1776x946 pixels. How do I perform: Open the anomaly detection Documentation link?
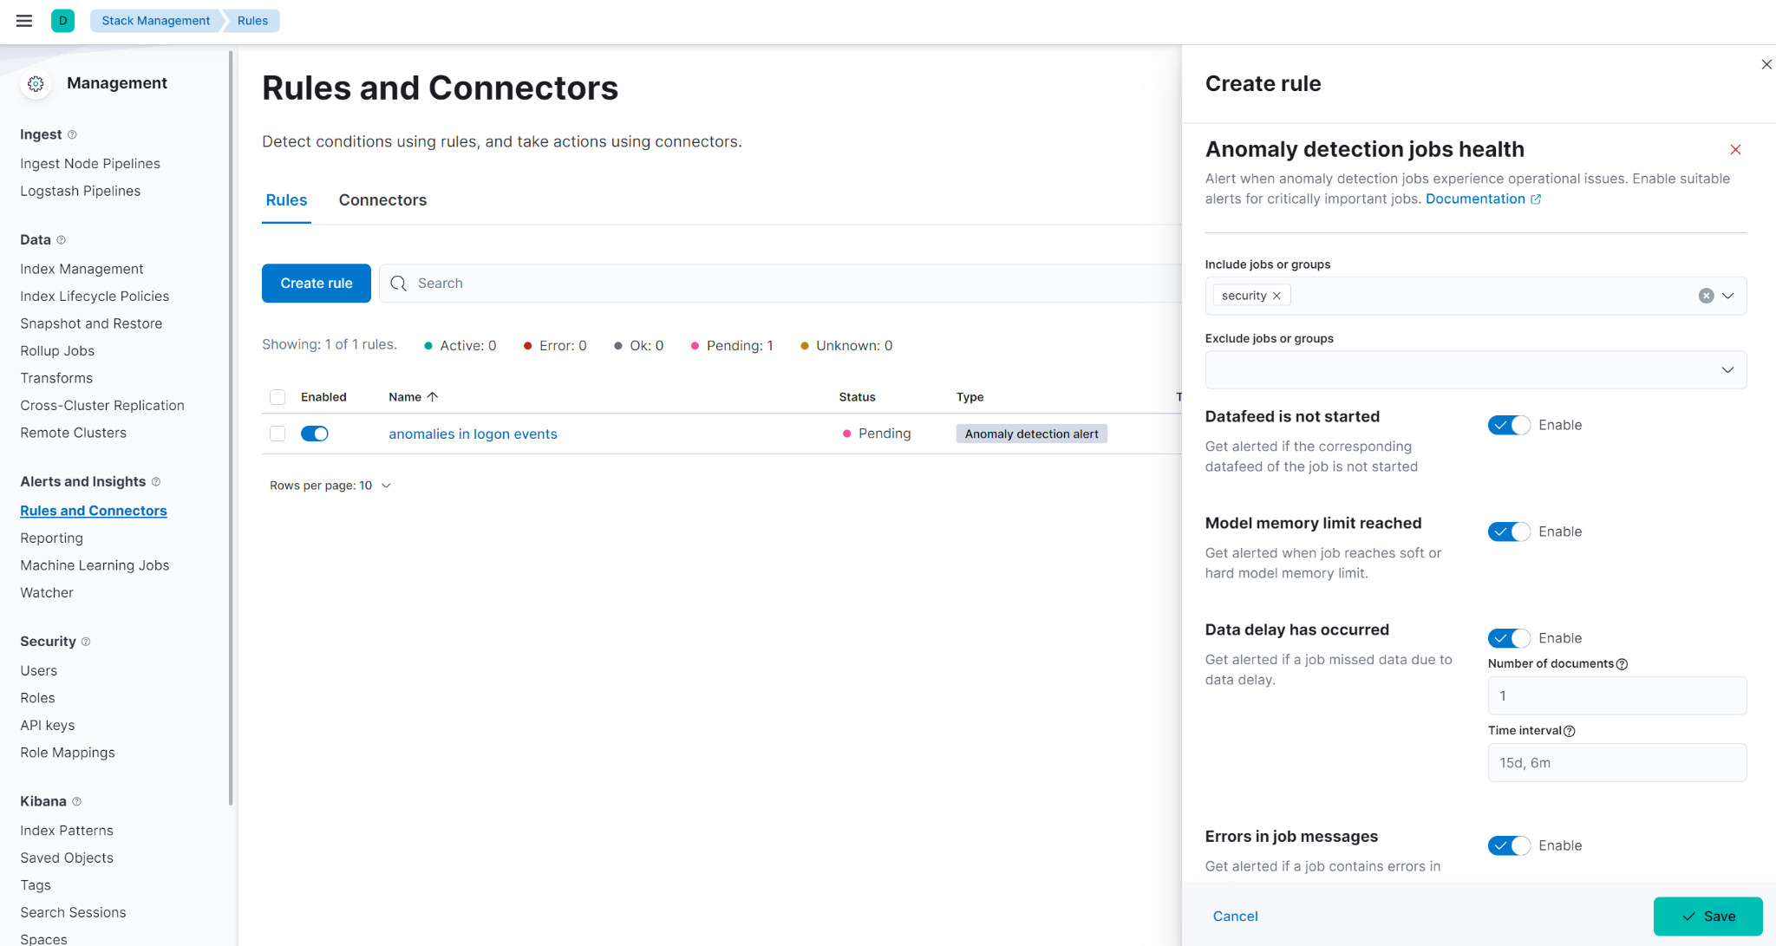point(1475,199)
